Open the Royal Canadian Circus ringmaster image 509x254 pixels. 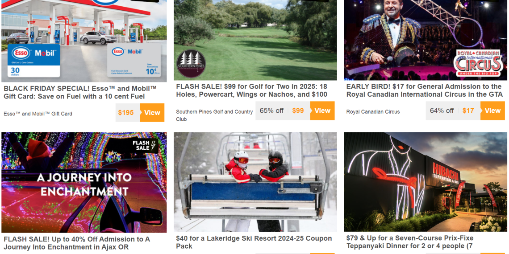(426, 40)
